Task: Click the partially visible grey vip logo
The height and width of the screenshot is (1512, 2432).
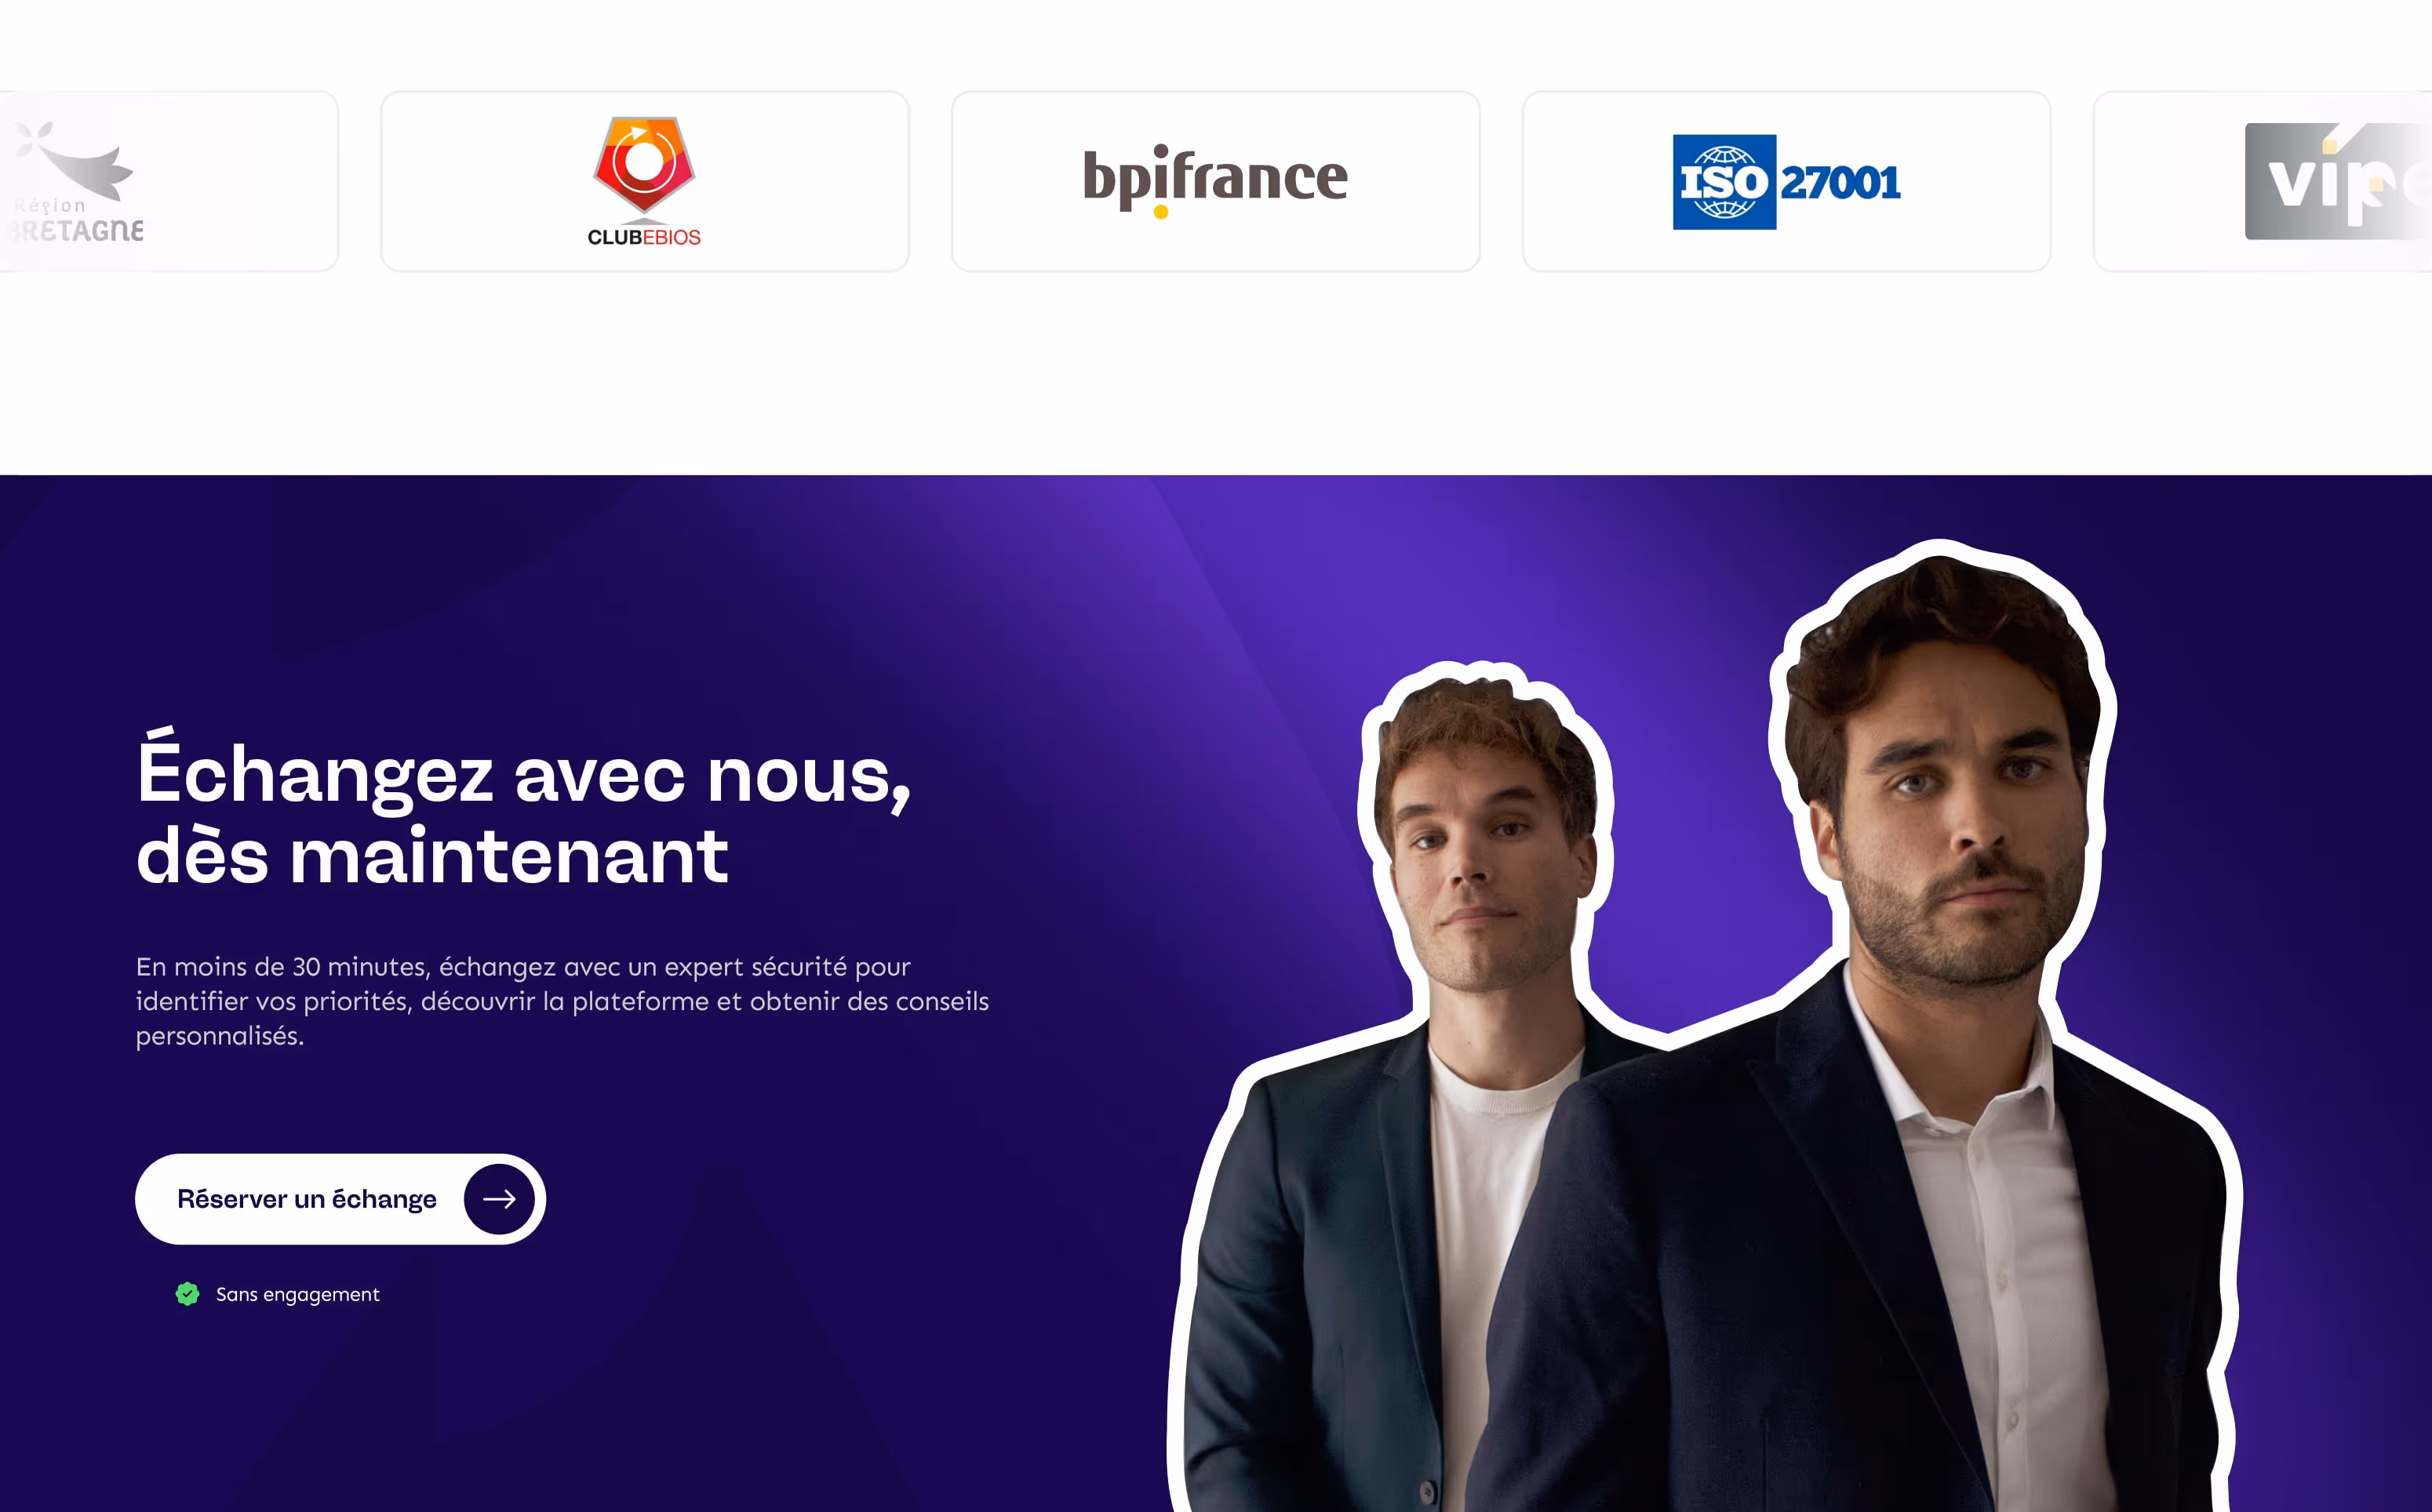Action: click(x=2338, y=181)
